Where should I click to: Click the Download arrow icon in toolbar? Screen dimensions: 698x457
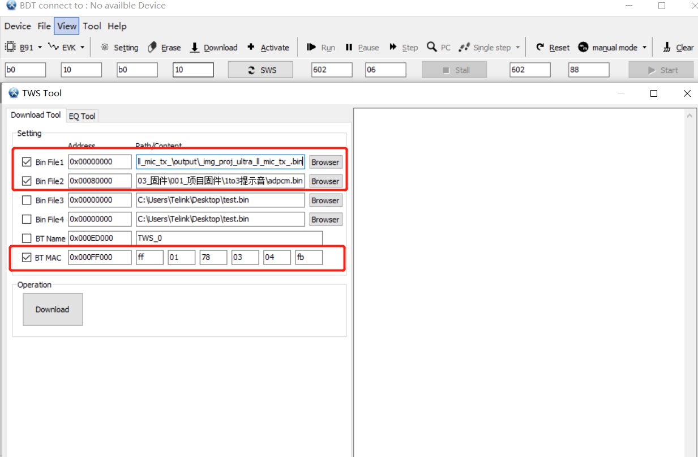tap(195, 48)
